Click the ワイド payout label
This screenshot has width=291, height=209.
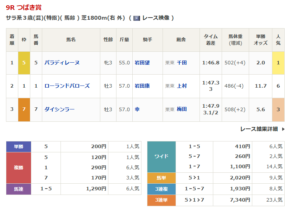tap(162, 157)
